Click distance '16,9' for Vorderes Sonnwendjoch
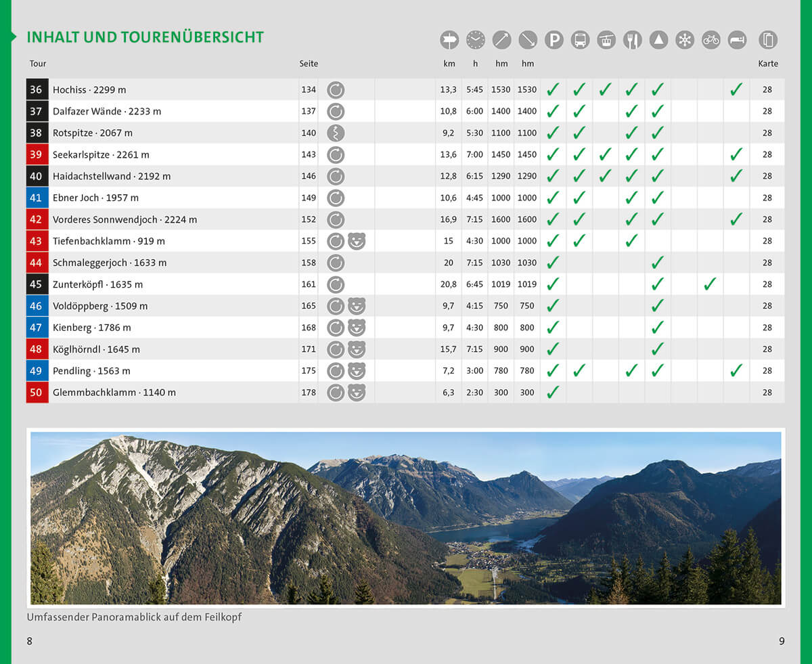The width and height of the screenshot is (812, 664). click(448, 219)
